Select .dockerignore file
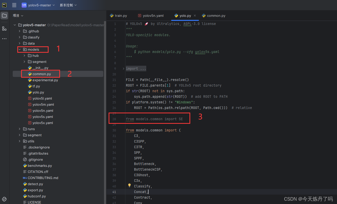This screenshot has width=337, height=204. [36, 147]
